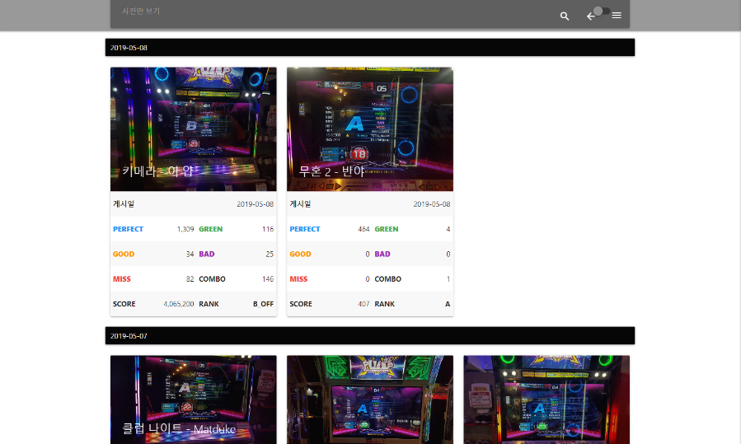This screenshot has height=444, width=741.
Task: Click MISS value 82
Action: 190,278
